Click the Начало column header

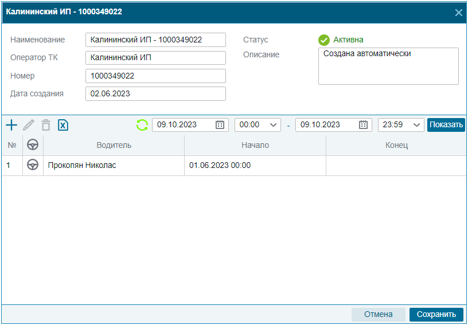coord(255,145)
